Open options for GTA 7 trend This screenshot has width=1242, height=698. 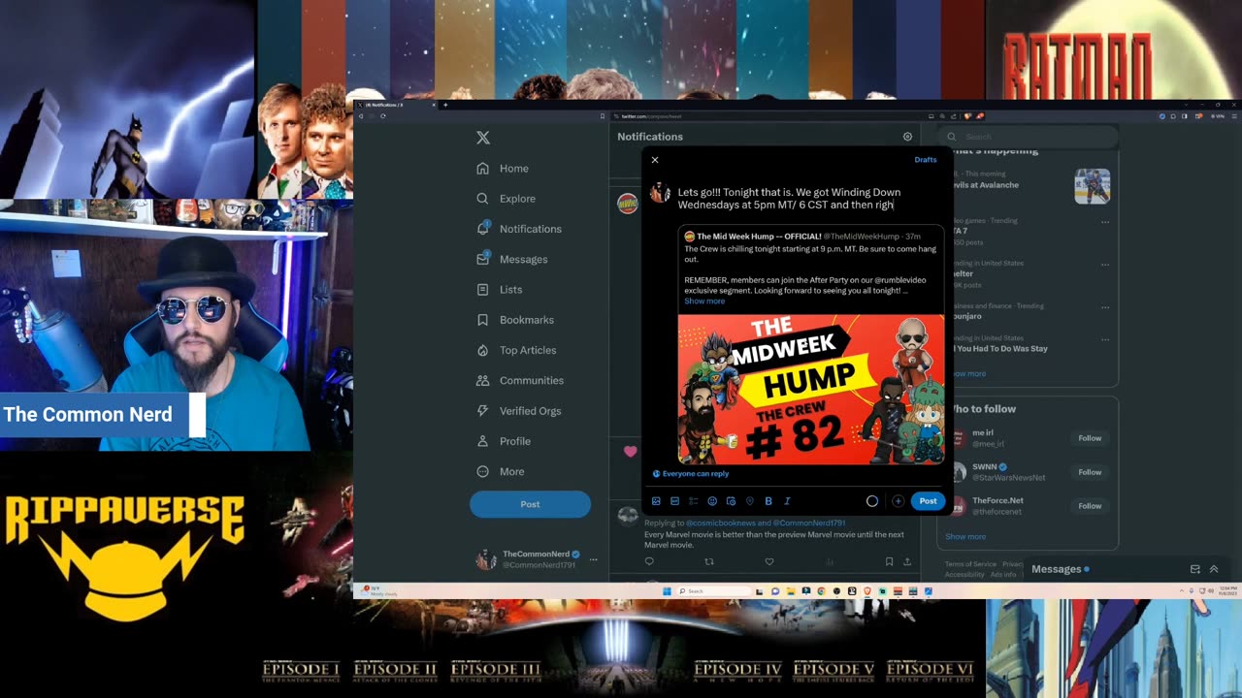[x=1104, y=222]
